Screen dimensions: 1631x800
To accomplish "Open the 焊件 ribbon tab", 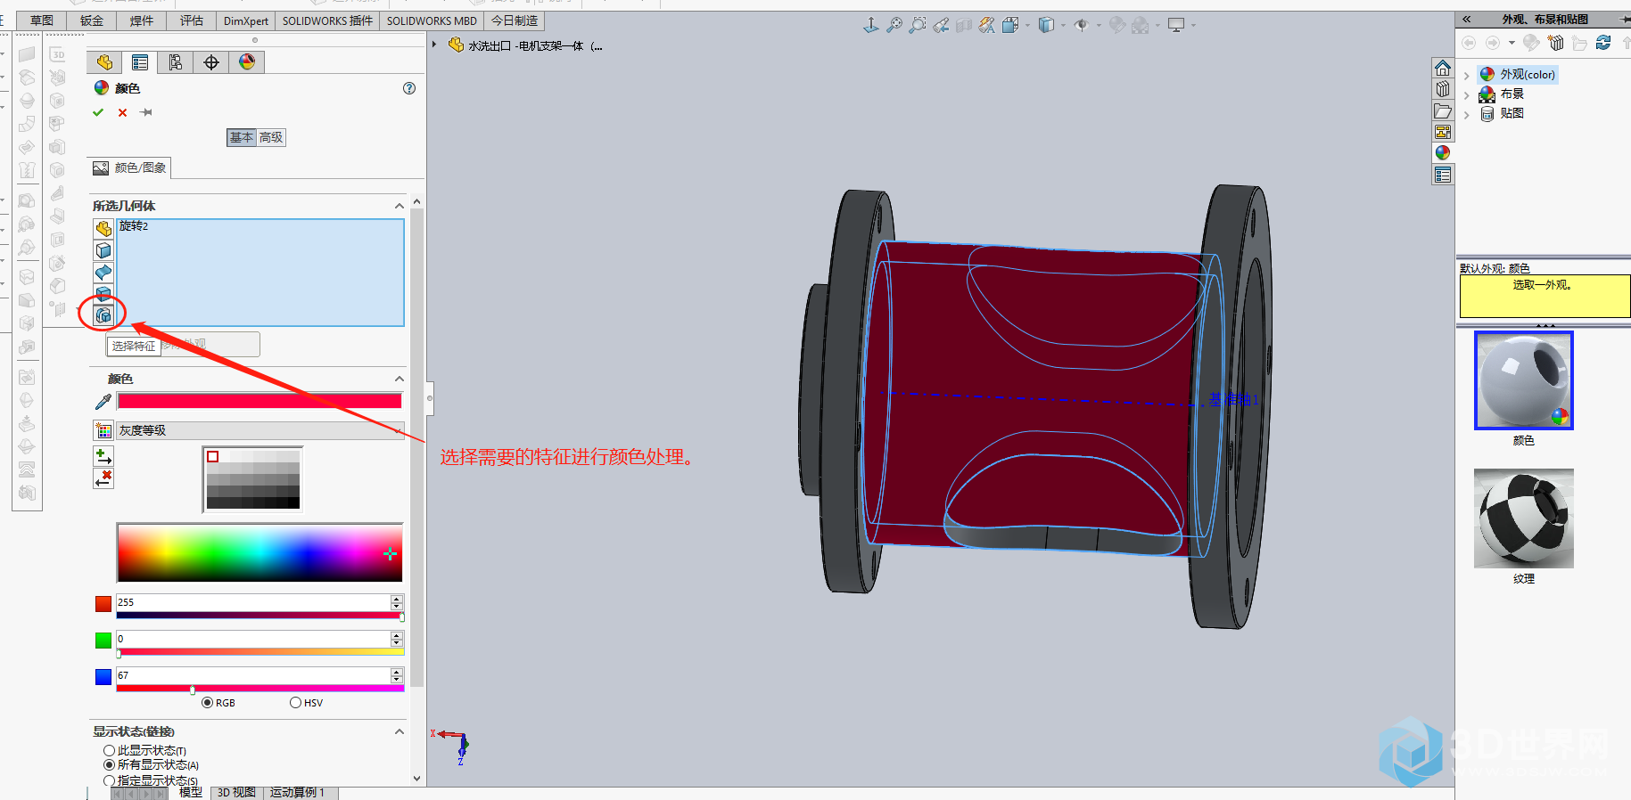I will tap(142, 20).
